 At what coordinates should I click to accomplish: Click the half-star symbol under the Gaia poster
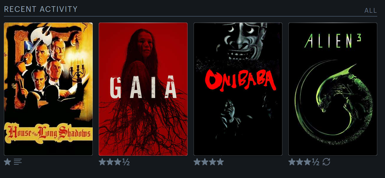[x=126, y=162]
